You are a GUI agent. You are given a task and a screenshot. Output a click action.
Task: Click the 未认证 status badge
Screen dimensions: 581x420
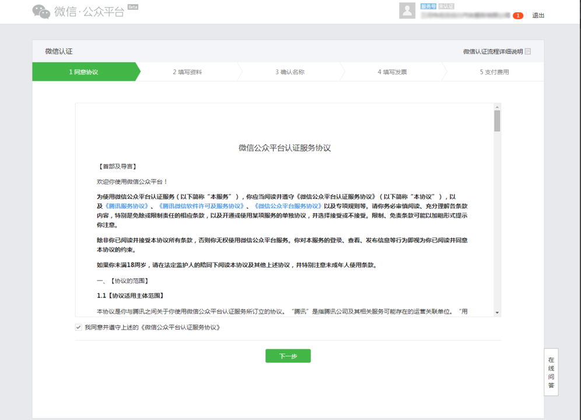(x=446, y=6)
